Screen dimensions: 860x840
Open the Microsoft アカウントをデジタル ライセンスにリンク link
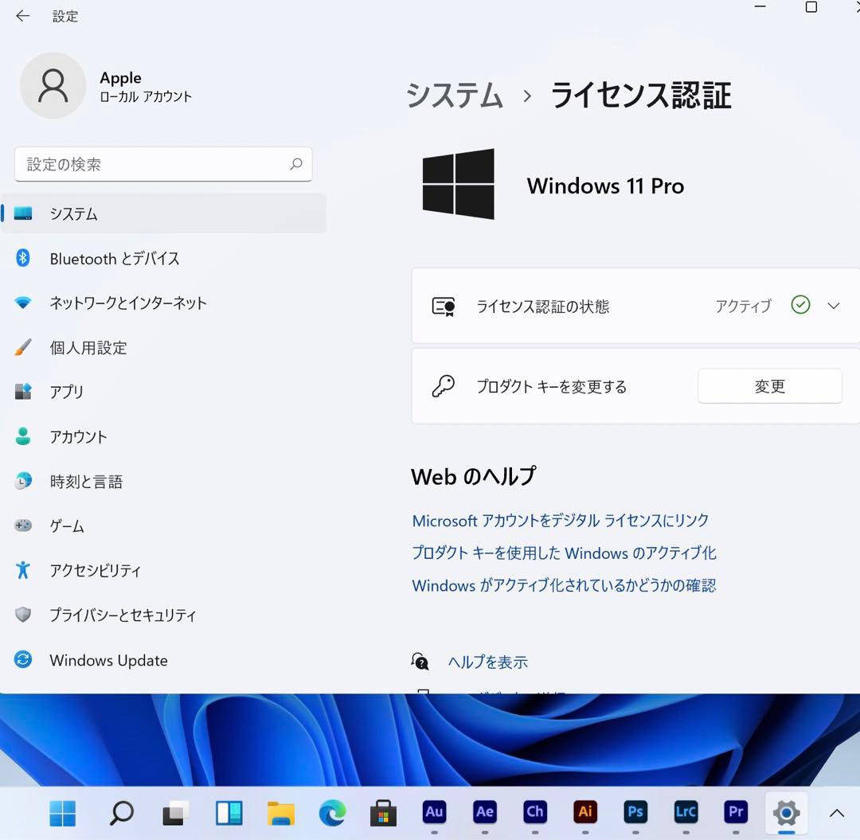[x=560, y=520]
